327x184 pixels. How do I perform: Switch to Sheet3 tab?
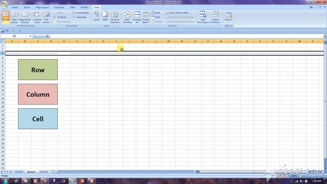point(19,172)
